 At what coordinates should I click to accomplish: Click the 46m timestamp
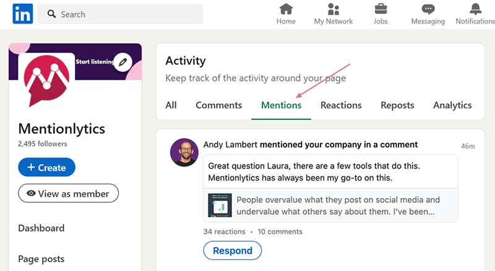468,146
